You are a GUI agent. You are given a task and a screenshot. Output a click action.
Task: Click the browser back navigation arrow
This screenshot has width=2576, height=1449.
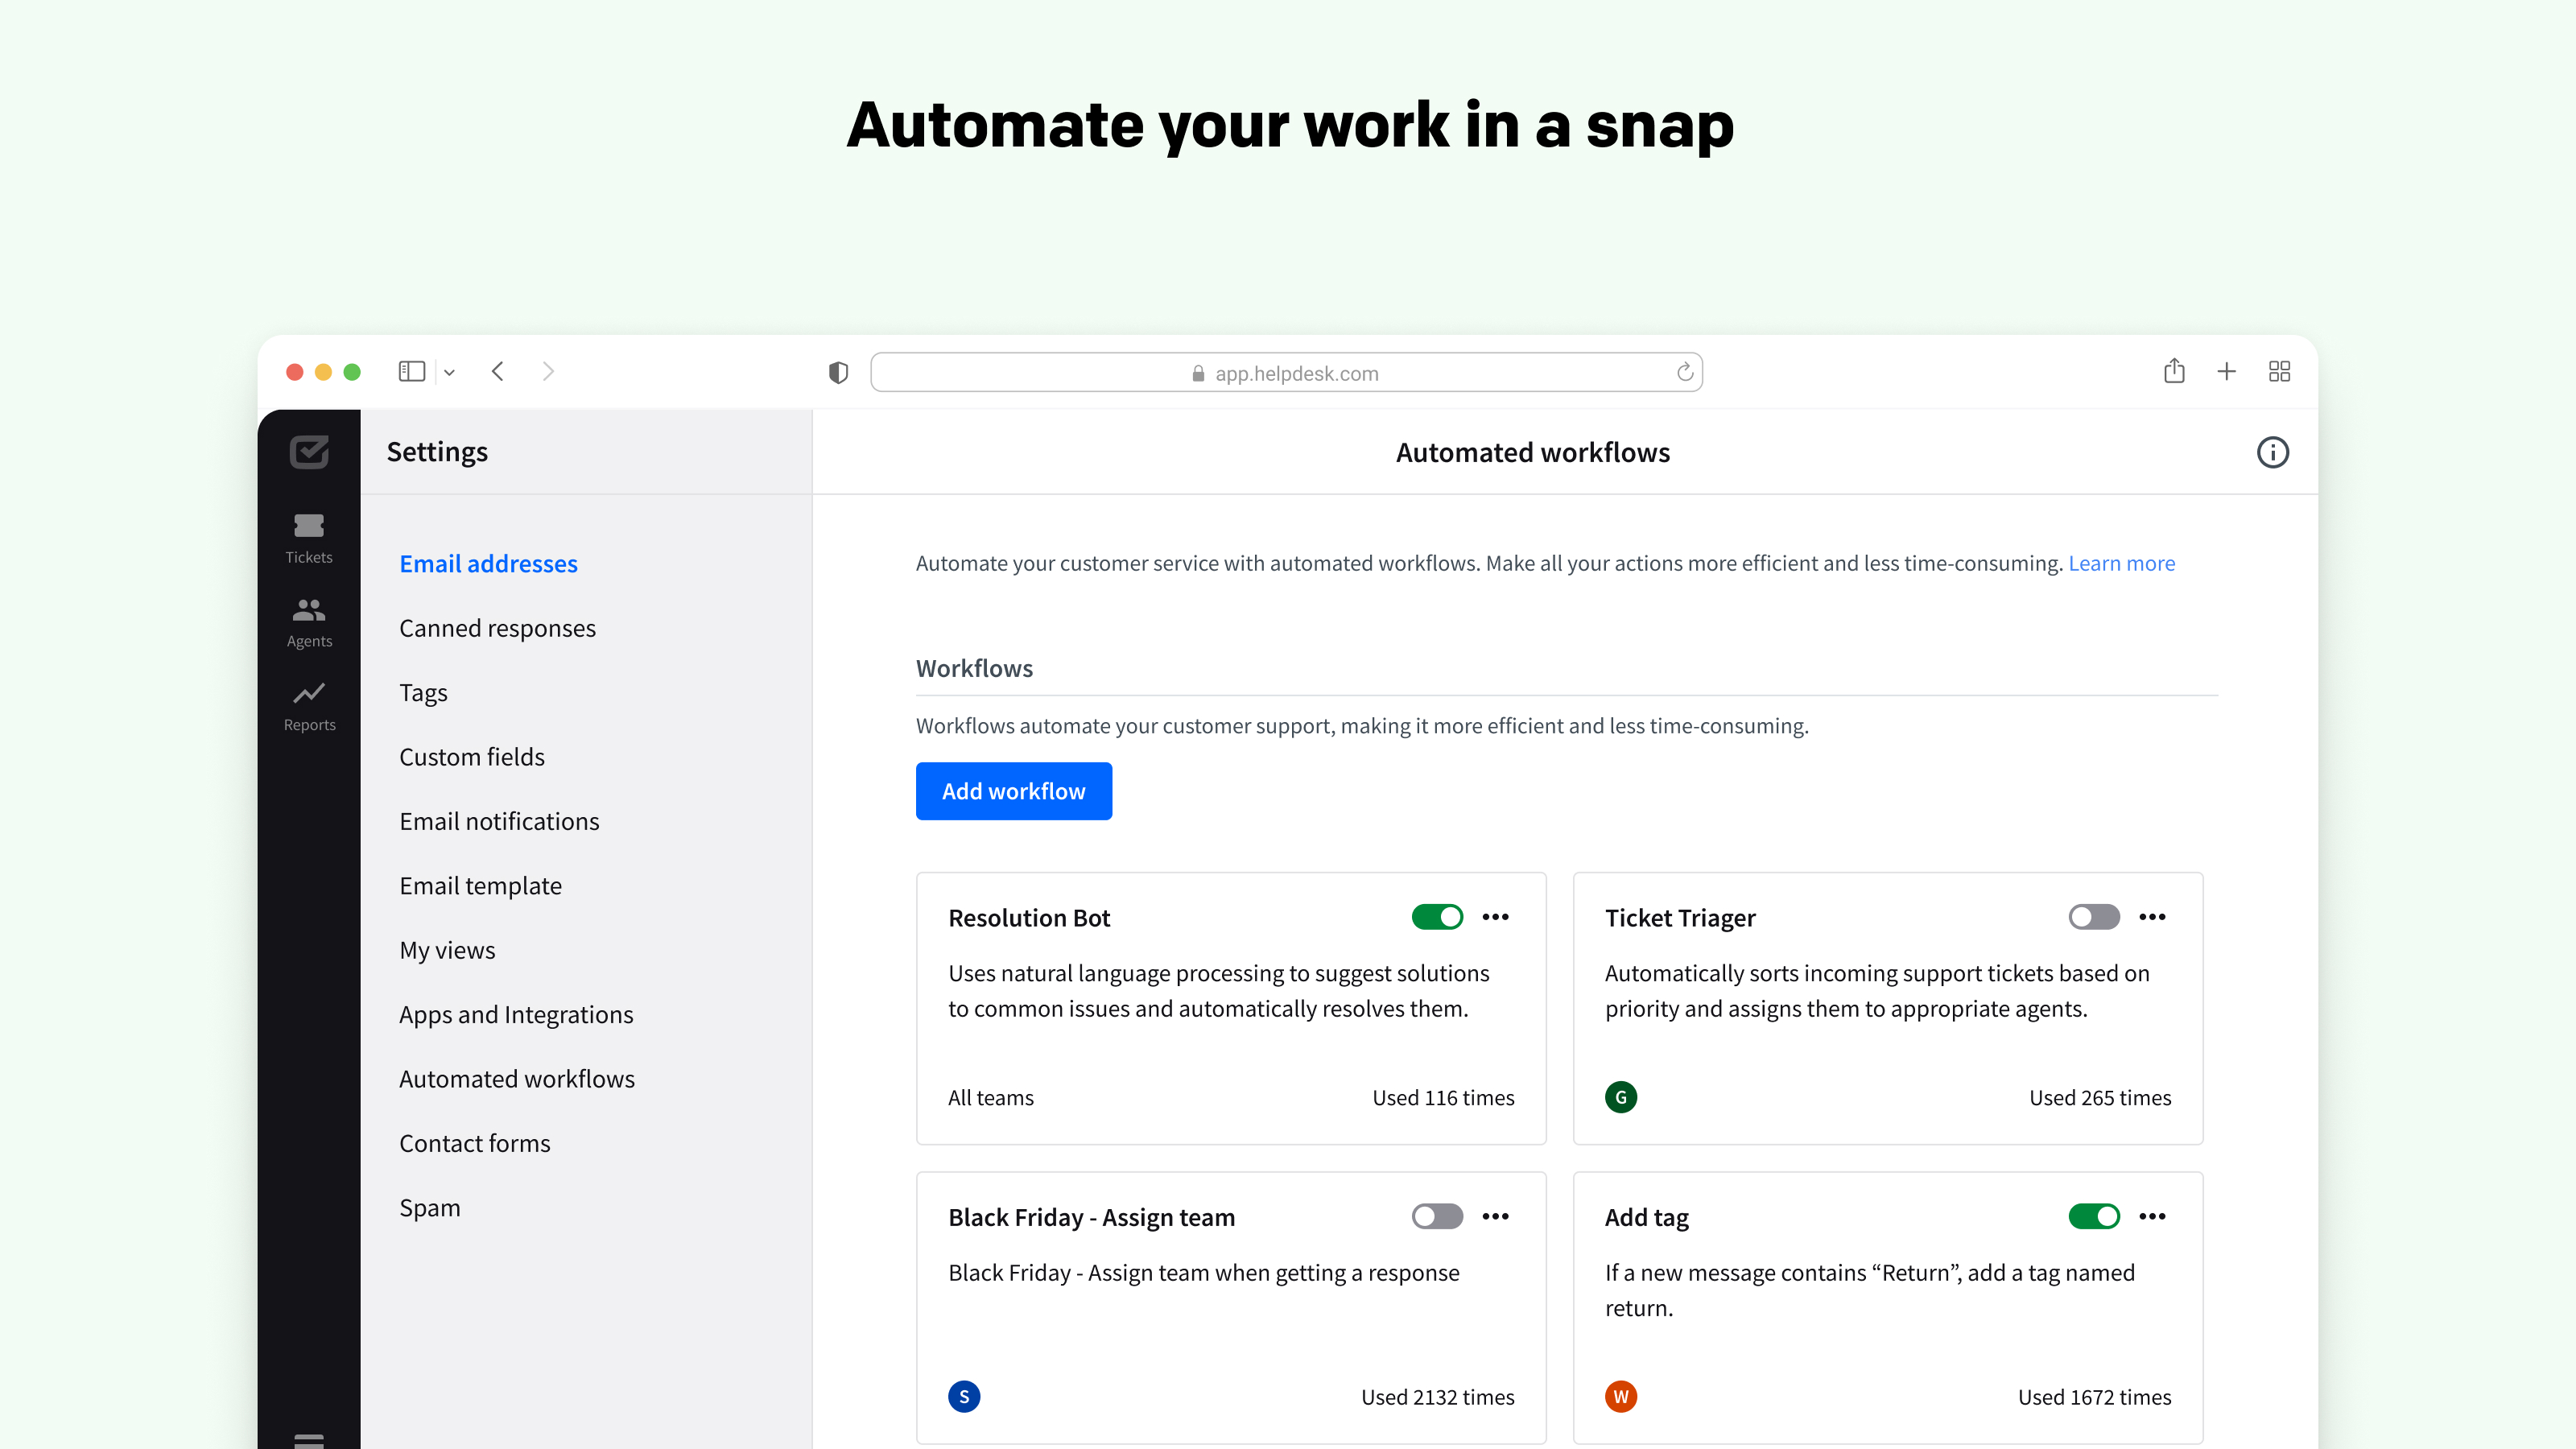point(499,372)
